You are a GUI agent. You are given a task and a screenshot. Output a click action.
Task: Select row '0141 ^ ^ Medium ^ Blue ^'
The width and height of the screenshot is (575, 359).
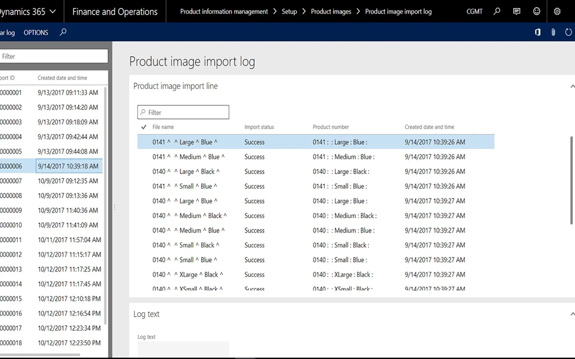[316, 157]
